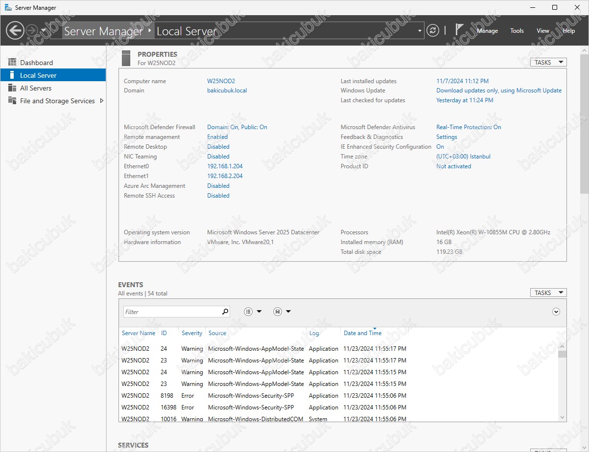The width and height of the screenshot is (589, 452).
Task: Click the File and Storage Services icon
Action: click(x=12, y=101)
